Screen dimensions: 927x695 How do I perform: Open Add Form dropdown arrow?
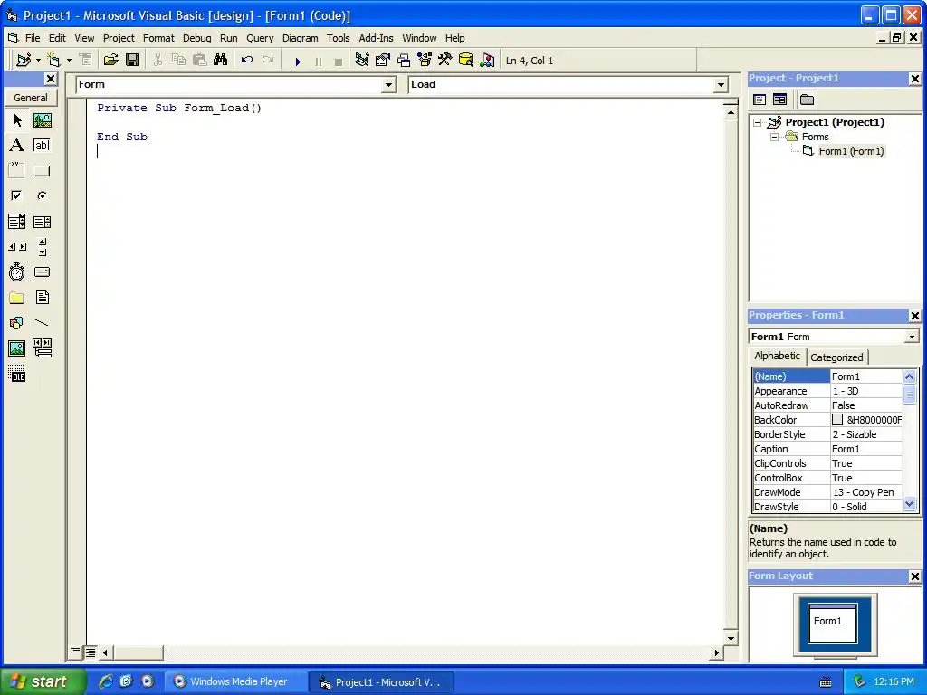point(69,61)
